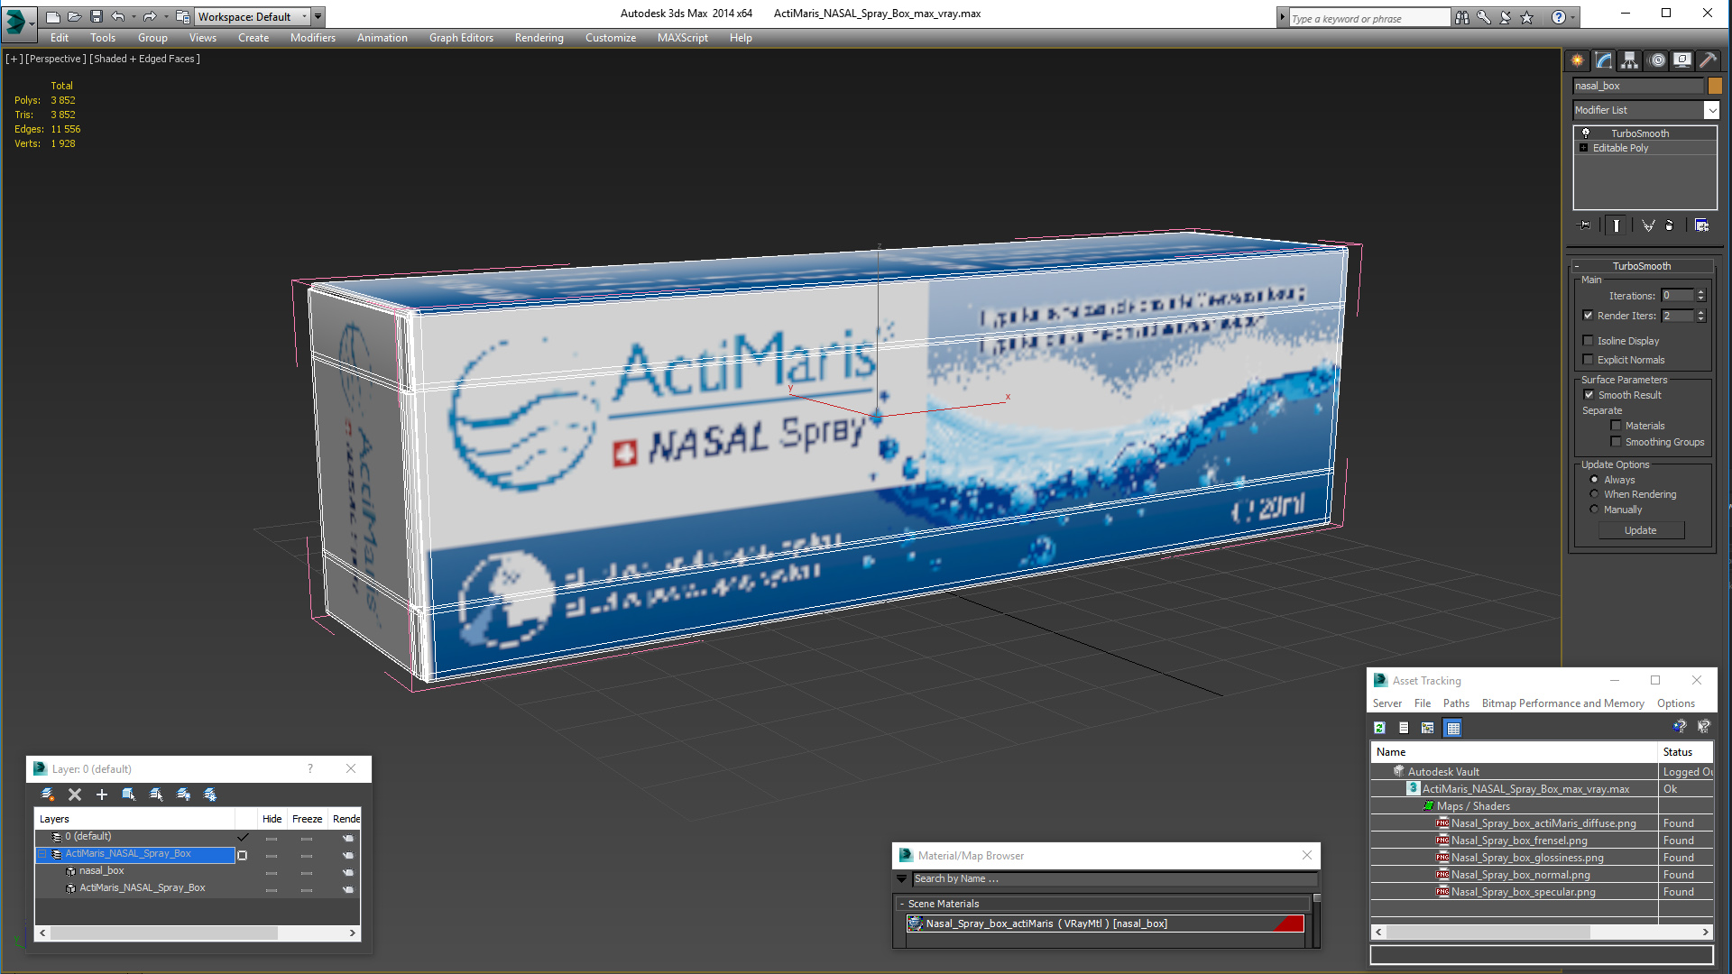
Task: Collapse TurboSmooth rollout header
Action: (x=1642, y=266)
